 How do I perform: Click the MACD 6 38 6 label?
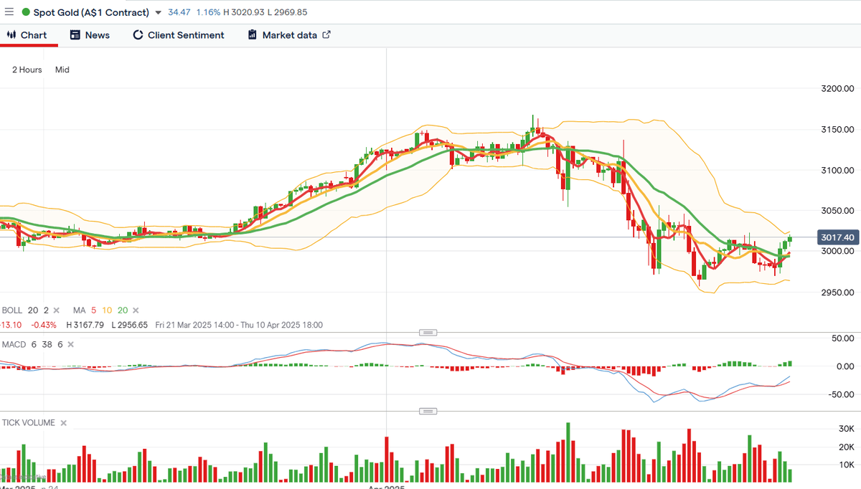point(32,345)
